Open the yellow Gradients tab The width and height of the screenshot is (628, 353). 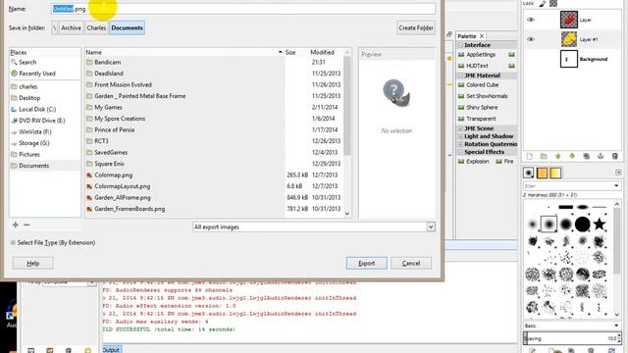[x=555, y=173]
